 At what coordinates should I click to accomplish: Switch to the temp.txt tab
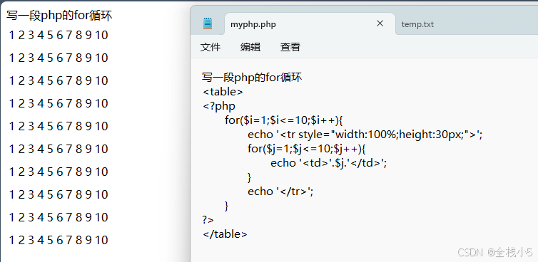417,24
